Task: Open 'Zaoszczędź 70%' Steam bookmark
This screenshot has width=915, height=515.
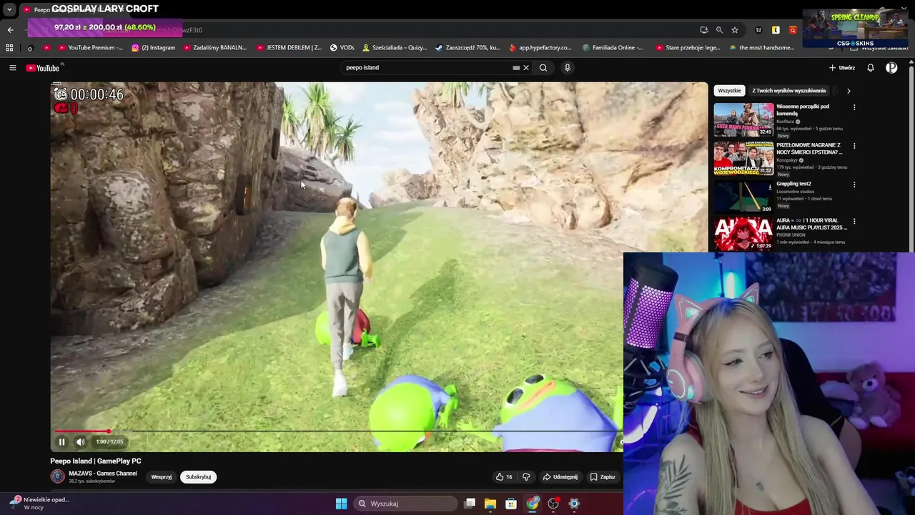Action: coord(468,48)
